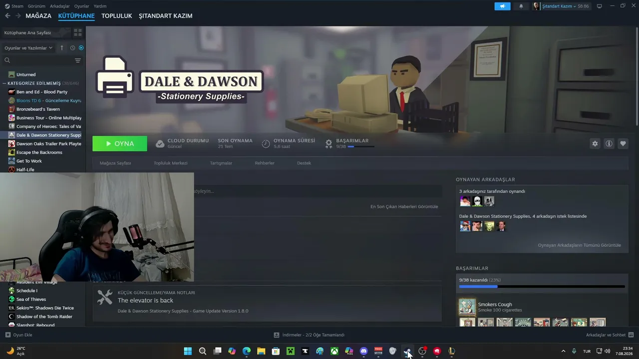Open the Topluluk Merkezi link

(x=171, y=163)
